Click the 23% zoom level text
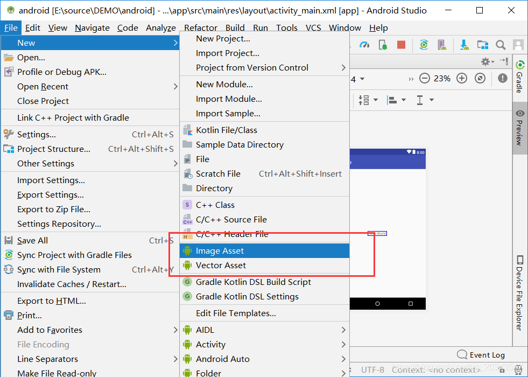 pyautogui.click(x=442, y=79)
